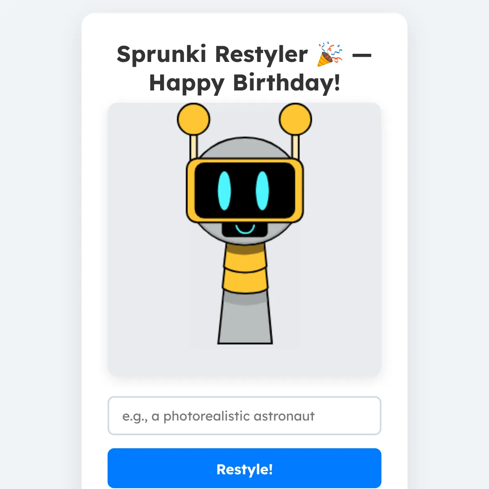The width and height of the screenshot is (489, 489).
Task: Select the robot character preview image
Action: point(244,223)
